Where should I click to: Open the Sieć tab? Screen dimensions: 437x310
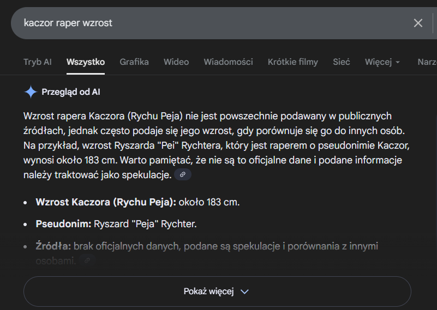tap(342, 62)
